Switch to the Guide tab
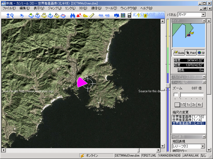 179,53
